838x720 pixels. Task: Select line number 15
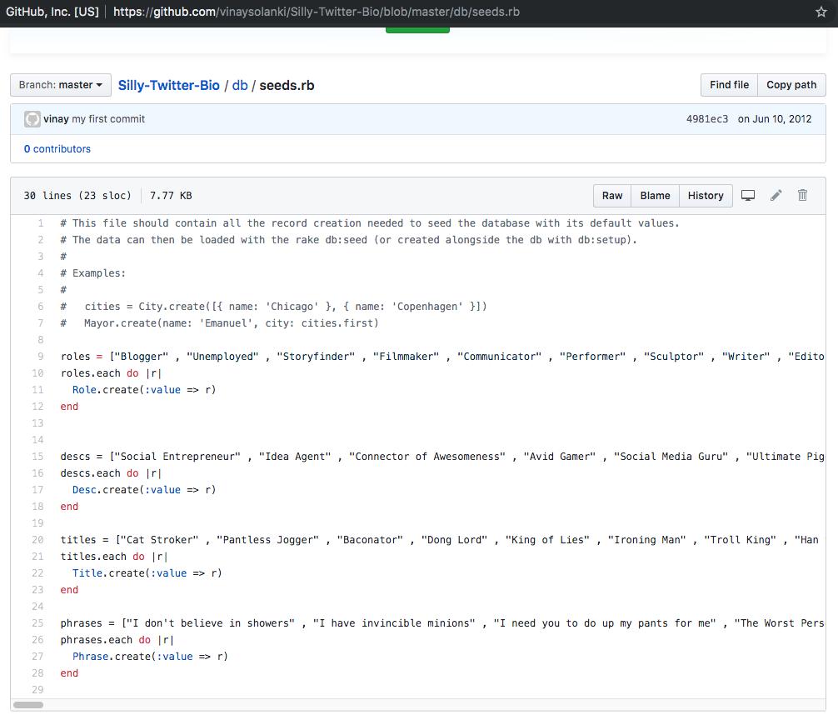point(37,457)
